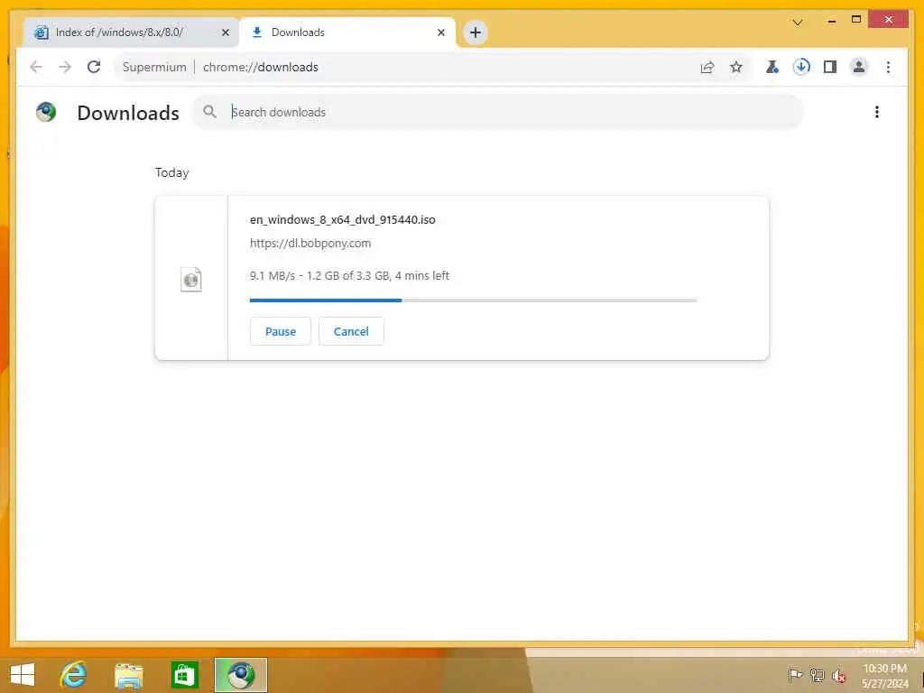Viewport: 924px width, 693px height.
Task: Open a new tab with plus button
Action: (x=475, y=32)
